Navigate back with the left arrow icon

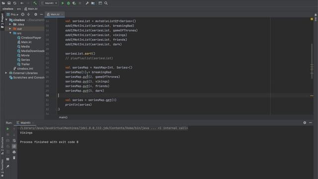(22, 3)
